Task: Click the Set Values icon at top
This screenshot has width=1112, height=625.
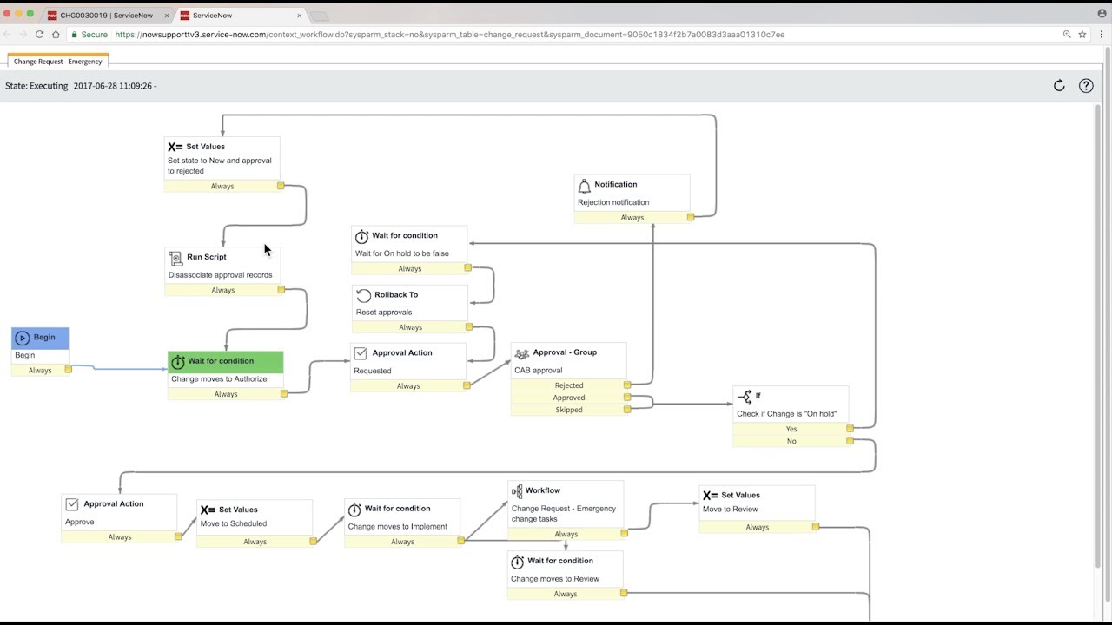Action: [175, 147]
